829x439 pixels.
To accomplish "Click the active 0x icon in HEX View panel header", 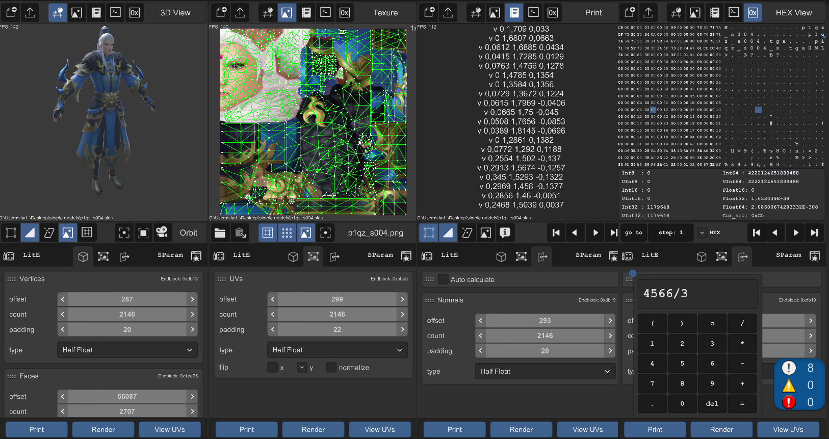I will [753, 13].
